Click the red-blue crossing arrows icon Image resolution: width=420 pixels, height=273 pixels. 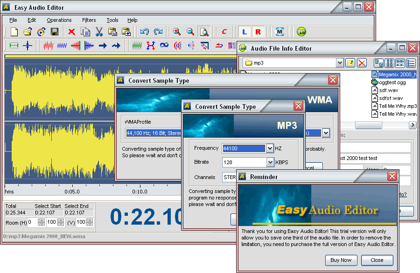(x=151, y=46)
